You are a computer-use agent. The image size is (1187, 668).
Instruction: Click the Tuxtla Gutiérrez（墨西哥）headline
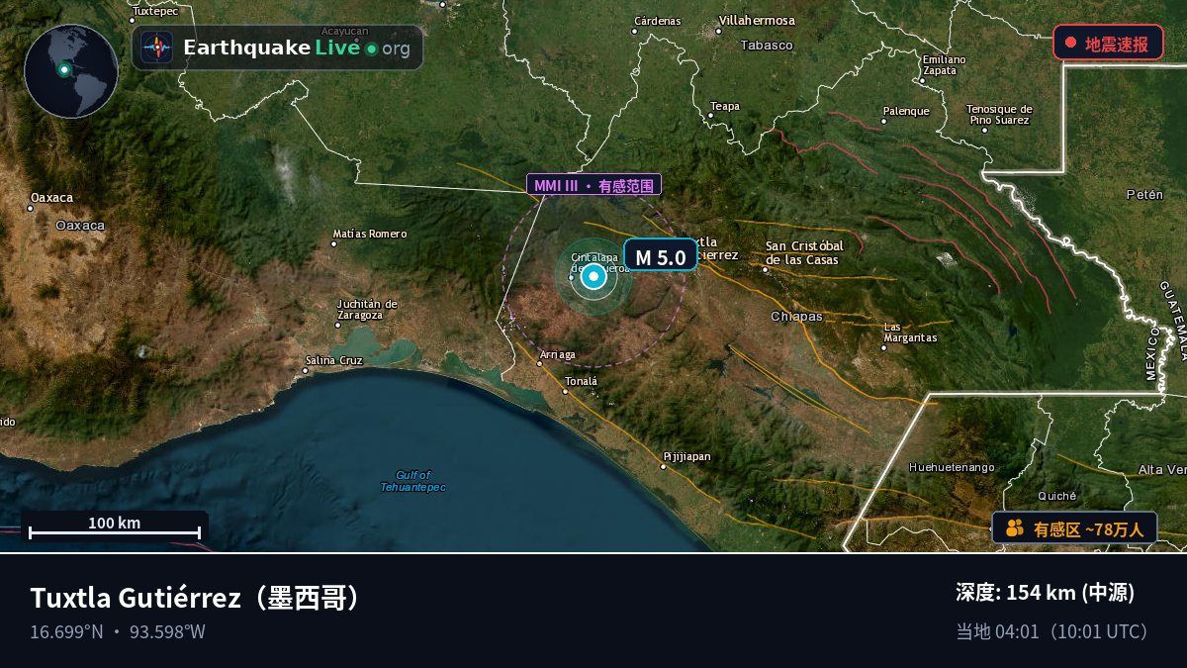[199, 598]
